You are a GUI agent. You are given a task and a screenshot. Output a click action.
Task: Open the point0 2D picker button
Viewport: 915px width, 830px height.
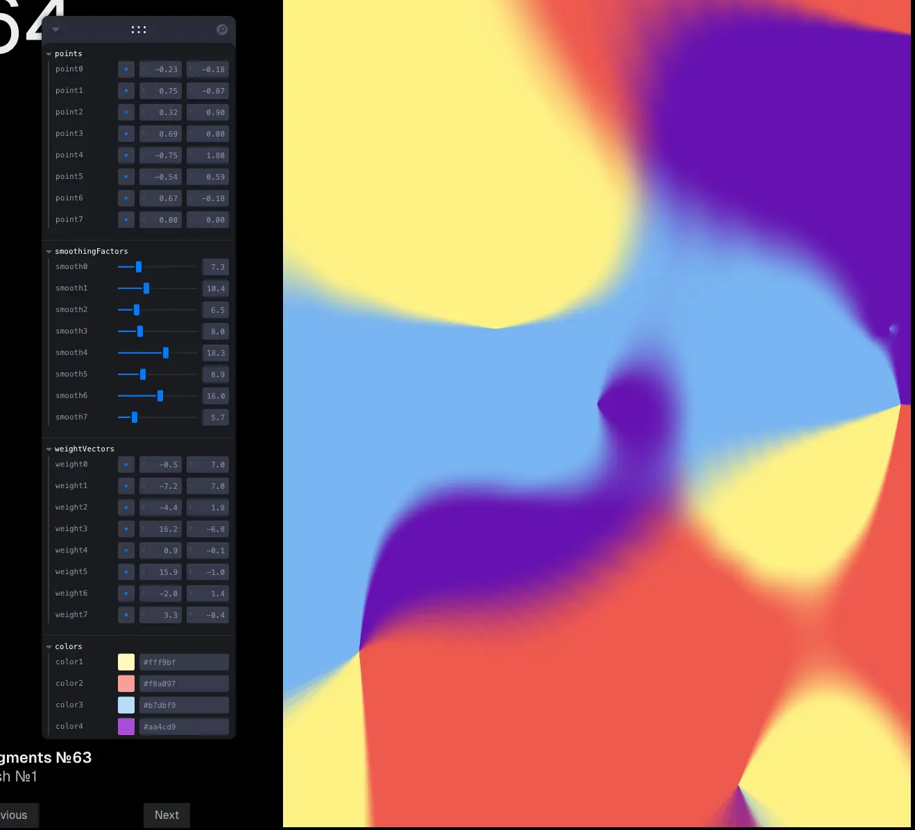(126, 69)
